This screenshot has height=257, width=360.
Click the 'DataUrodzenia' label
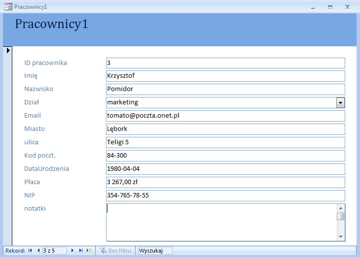coord(46,169)
